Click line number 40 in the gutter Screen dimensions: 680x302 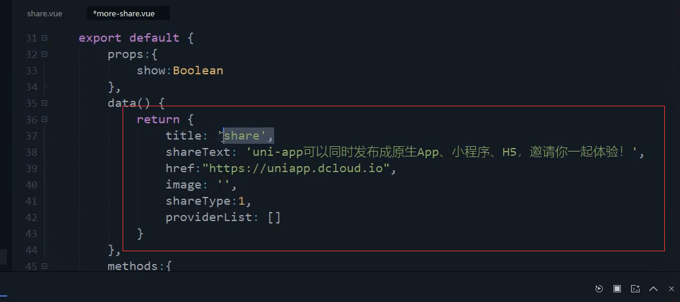coord(31,185)
